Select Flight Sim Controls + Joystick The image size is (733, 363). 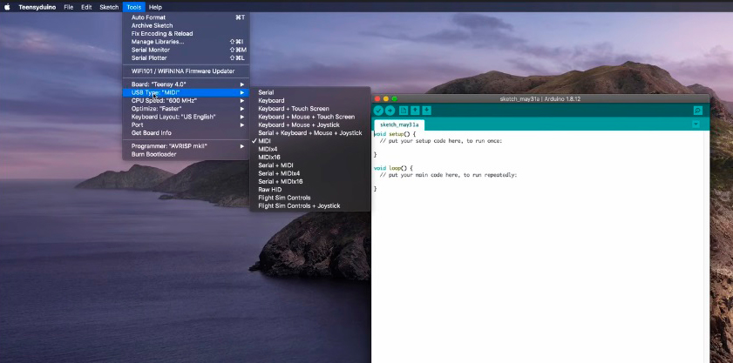[310, 206]
